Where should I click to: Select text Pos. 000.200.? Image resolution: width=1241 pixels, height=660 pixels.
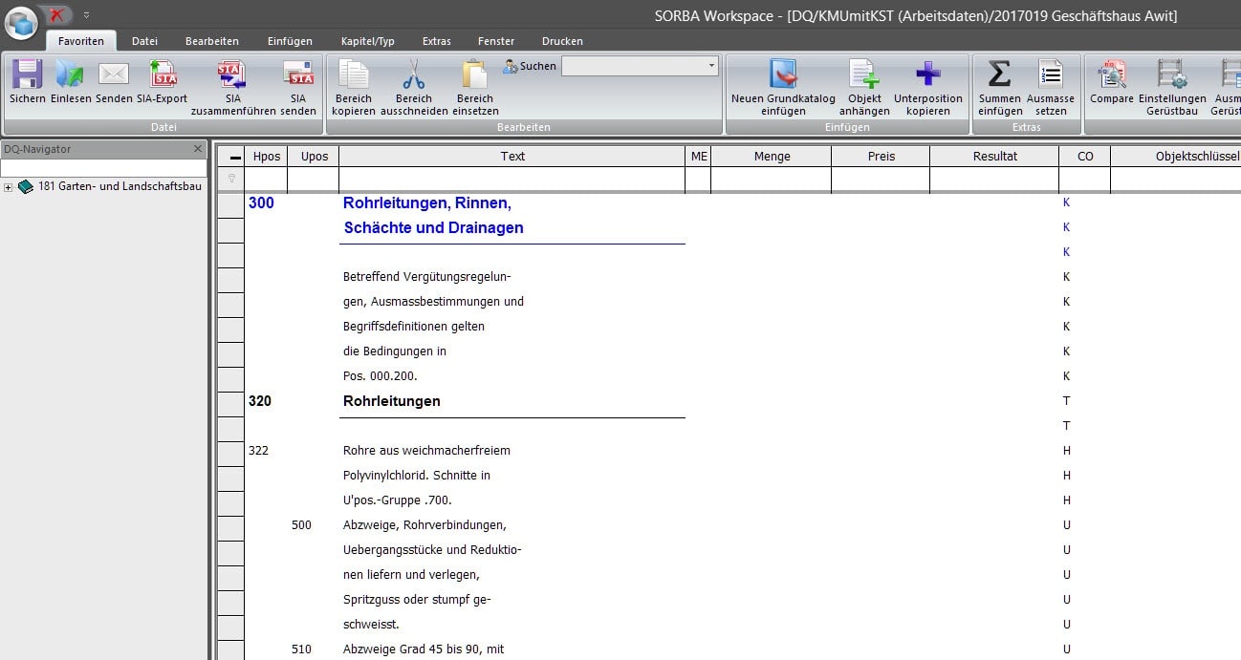(380, 376)
